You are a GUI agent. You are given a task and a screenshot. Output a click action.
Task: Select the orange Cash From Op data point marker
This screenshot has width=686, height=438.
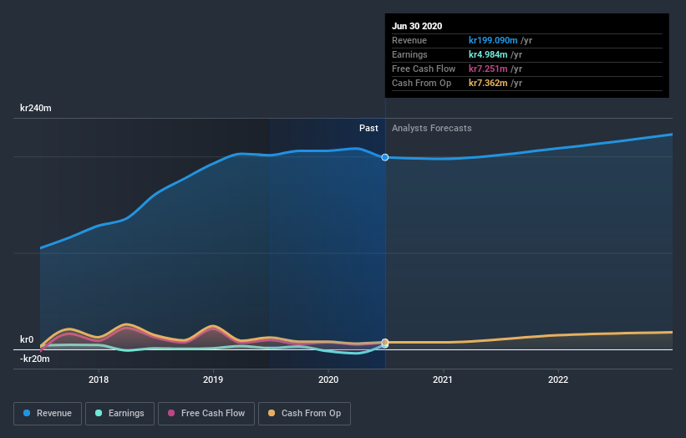point(385,342)
